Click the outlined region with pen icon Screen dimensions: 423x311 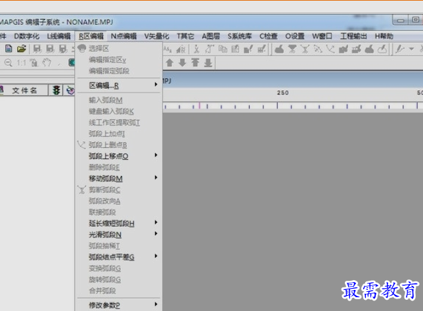pos(382,49)
